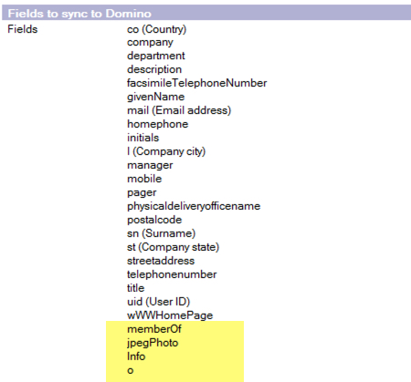
Task: Select the highlighted 'jpegPhoto' entry
Action: click(x=153, y=343)
